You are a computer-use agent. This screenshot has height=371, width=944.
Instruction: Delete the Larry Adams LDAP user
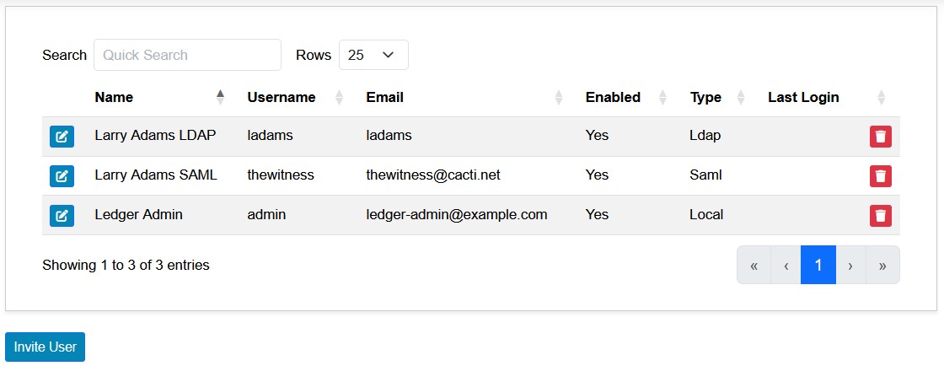[x=880, y=137]
